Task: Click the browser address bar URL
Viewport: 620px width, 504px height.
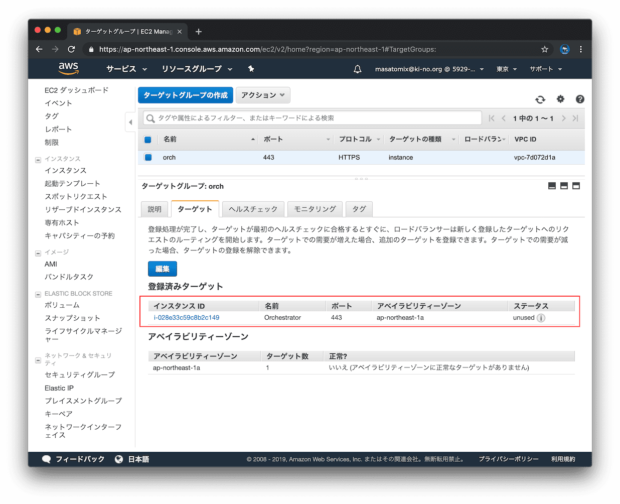Action: point(267,49)
